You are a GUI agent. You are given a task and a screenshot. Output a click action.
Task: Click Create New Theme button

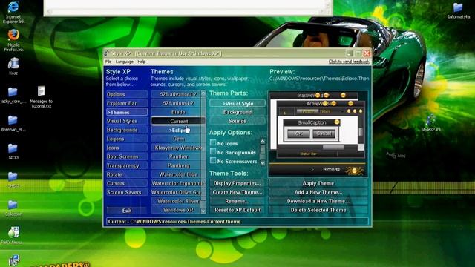pyautogui.click(x=237, y=192)
